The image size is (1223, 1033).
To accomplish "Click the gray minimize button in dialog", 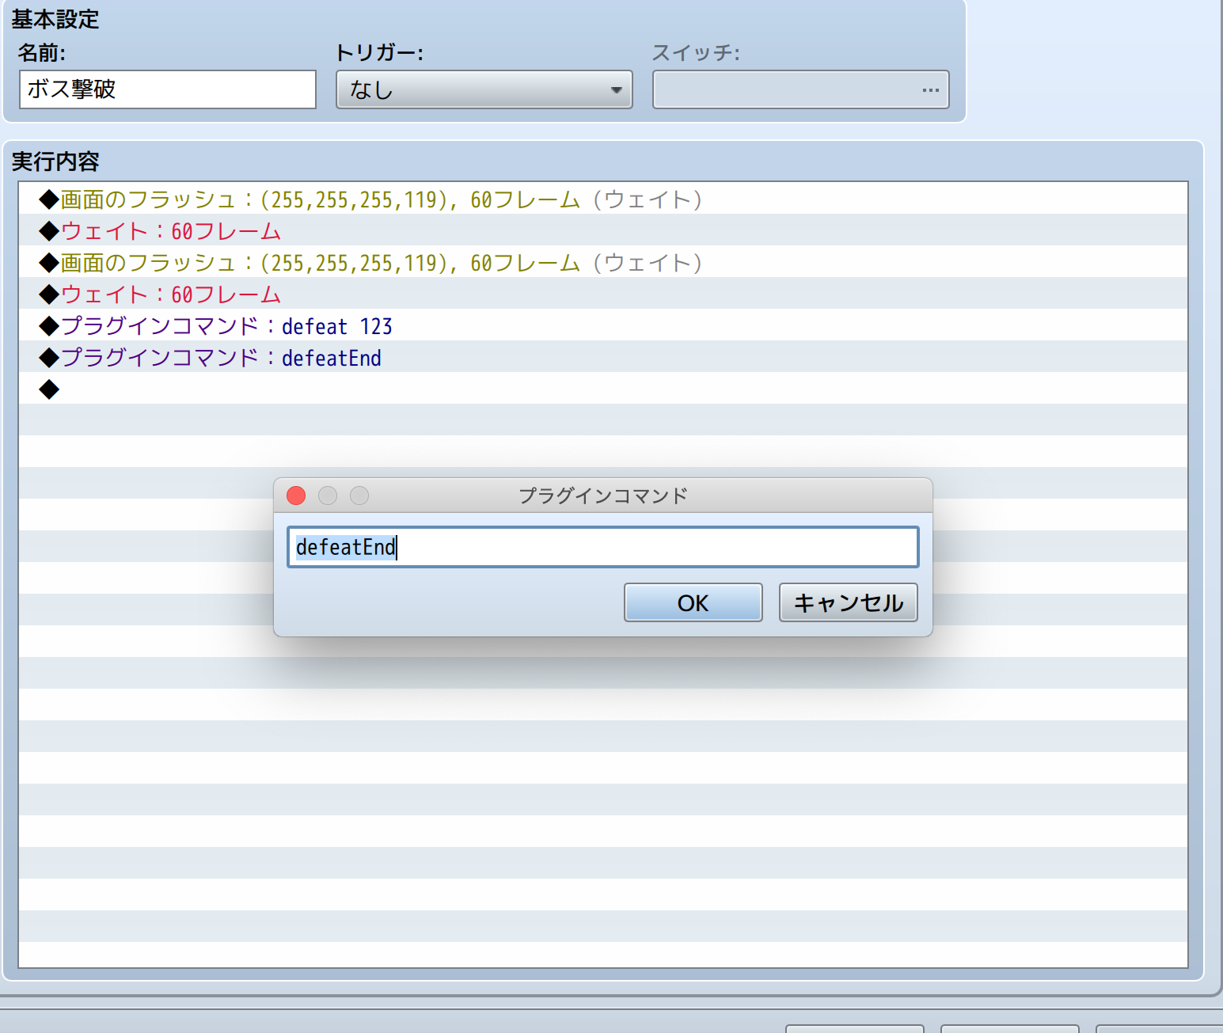I will (328, 496).
